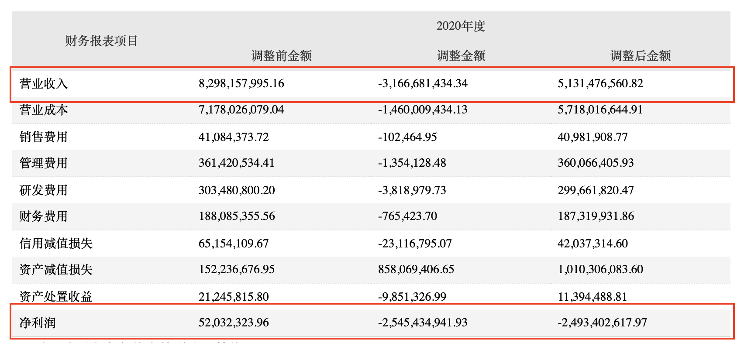Screen dimensions: 744x343
Task: Click the 资产减值损失 row label
Action: pyautogui.click(x=56, y=270)
